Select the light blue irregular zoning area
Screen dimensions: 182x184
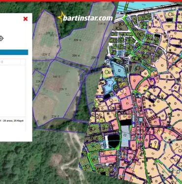(109, 85)
